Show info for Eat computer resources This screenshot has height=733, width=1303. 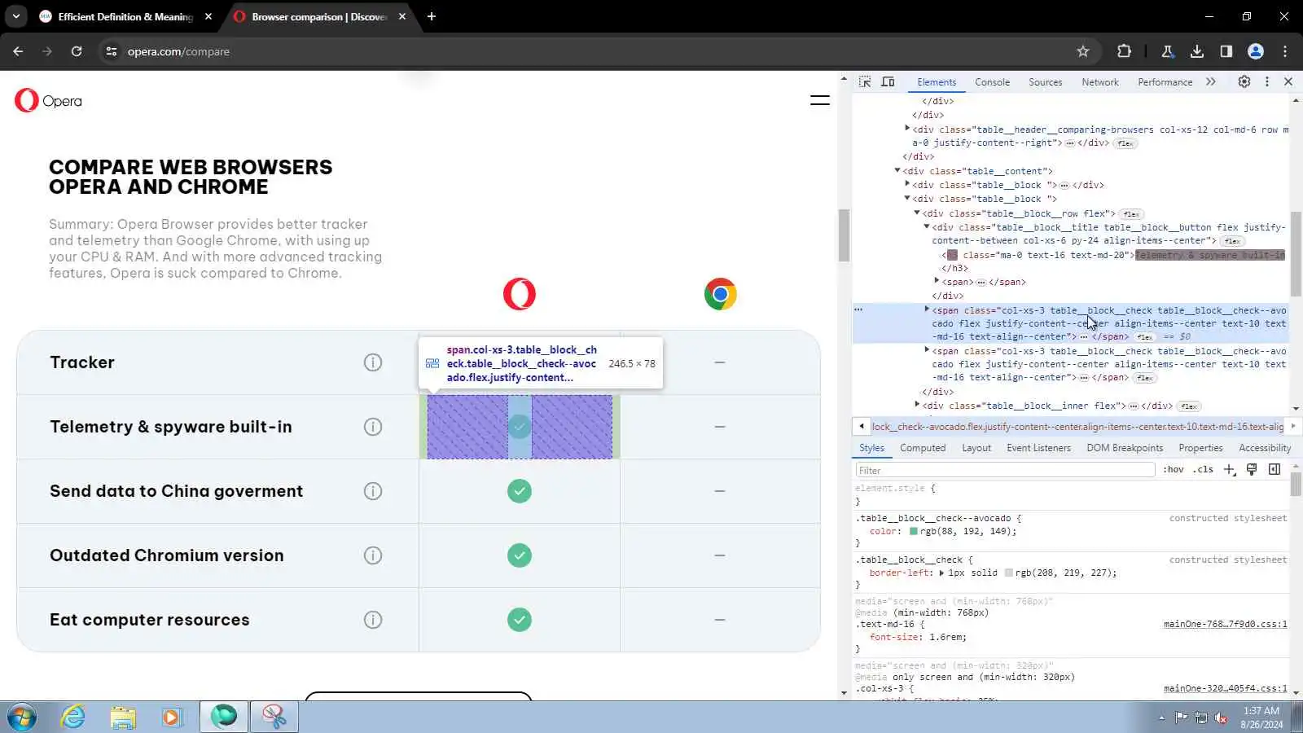tap(373, 620)
